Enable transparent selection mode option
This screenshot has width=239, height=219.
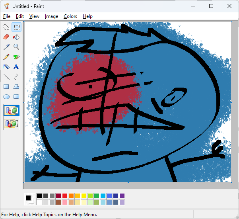point(11,123)
